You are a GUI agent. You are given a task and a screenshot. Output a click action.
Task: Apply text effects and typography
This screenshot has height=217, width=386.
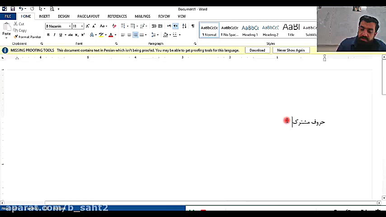[x=92, y=35]
